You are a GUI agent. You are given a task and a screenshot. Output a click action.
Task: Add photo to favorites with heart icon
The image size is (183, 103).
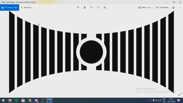tap(91, 7)
